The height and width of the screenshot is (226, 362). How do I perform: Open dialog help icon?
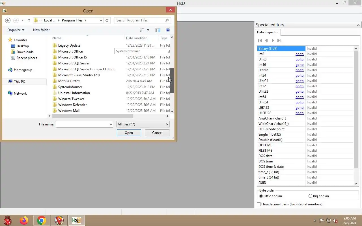tap(168, 30)
